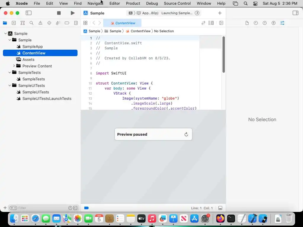Screen dimensions: 303x227
Task: Collapse the SampleTests folder
Action: tap(10, 72)
